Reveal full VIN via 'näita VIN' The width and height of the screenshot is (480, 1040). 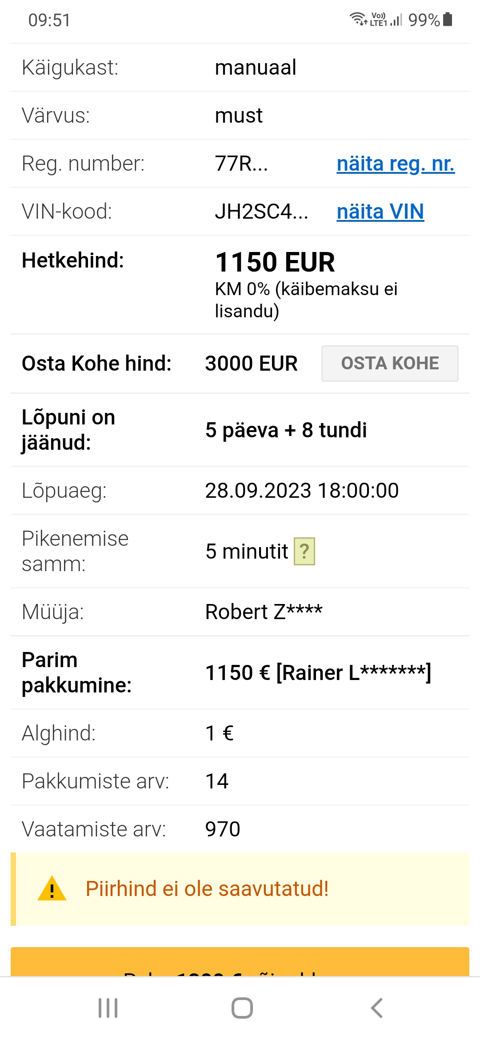(380, 212)
